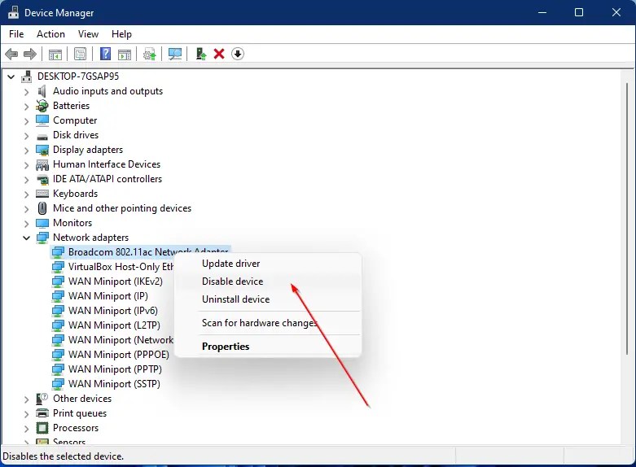Screen dimensions: 636x467
Task: Click the Update driver toolbar icon
Action: pyautogui.click(x=150, y=54)
